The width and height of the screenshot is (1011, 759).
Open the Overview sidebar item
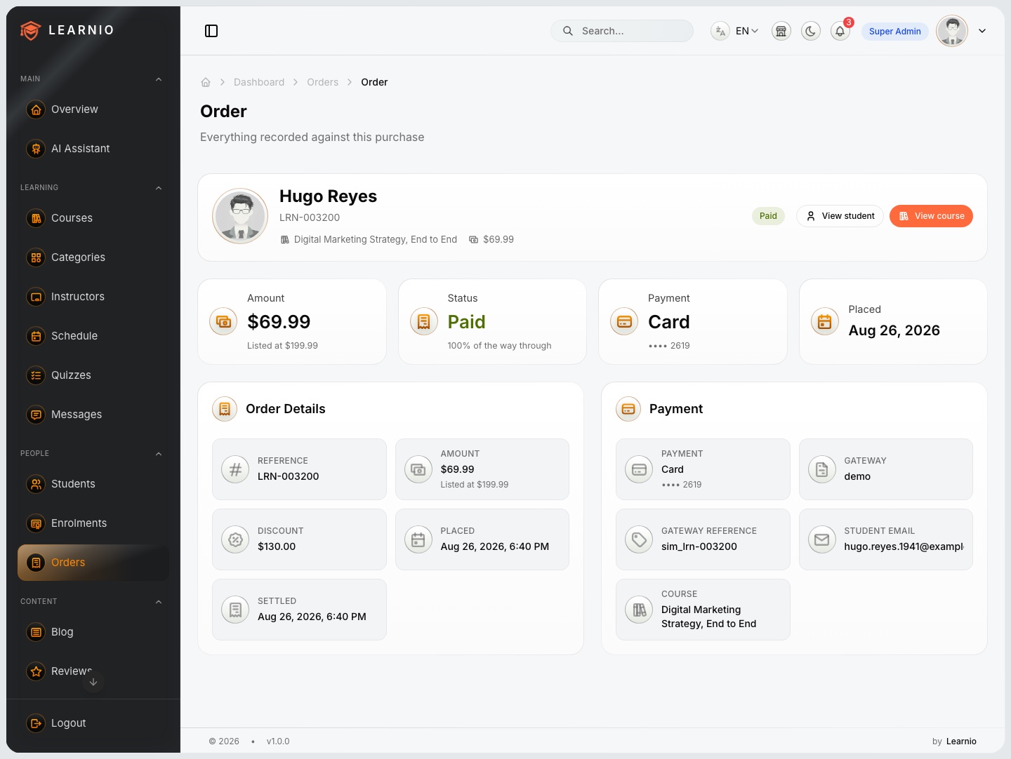(93, 109)
